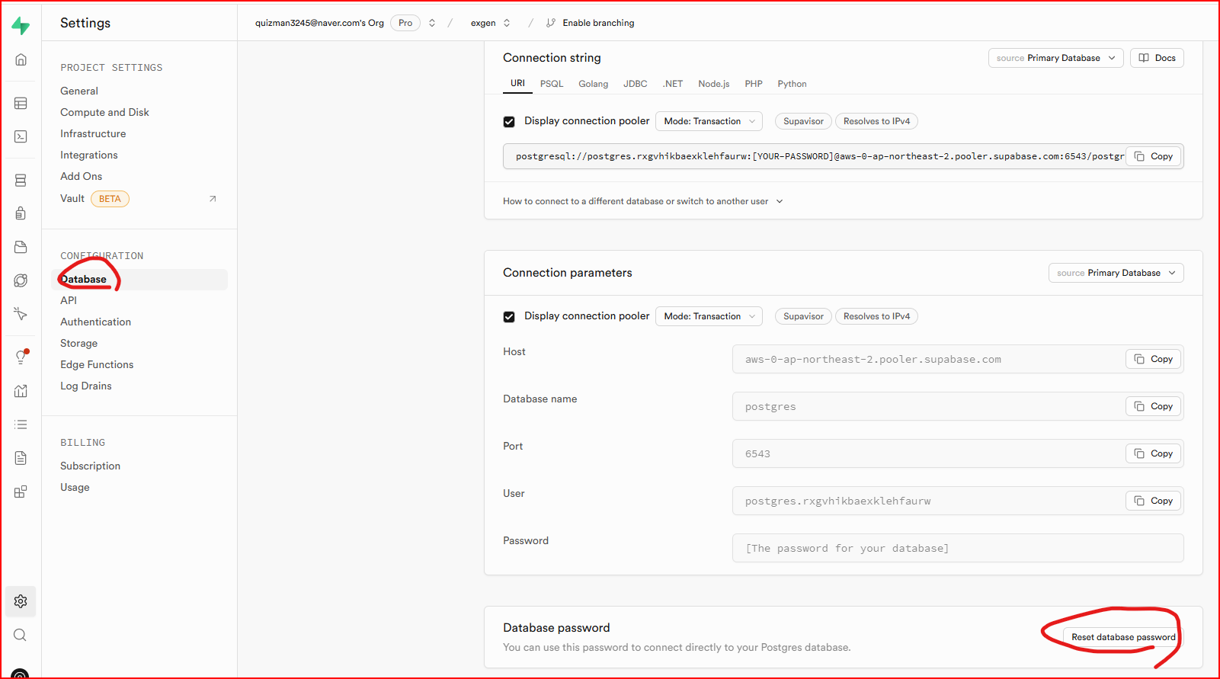Screen dimensions: 1220x679
Task: Open Subscription billing page
Action: (x=90, y=466)
